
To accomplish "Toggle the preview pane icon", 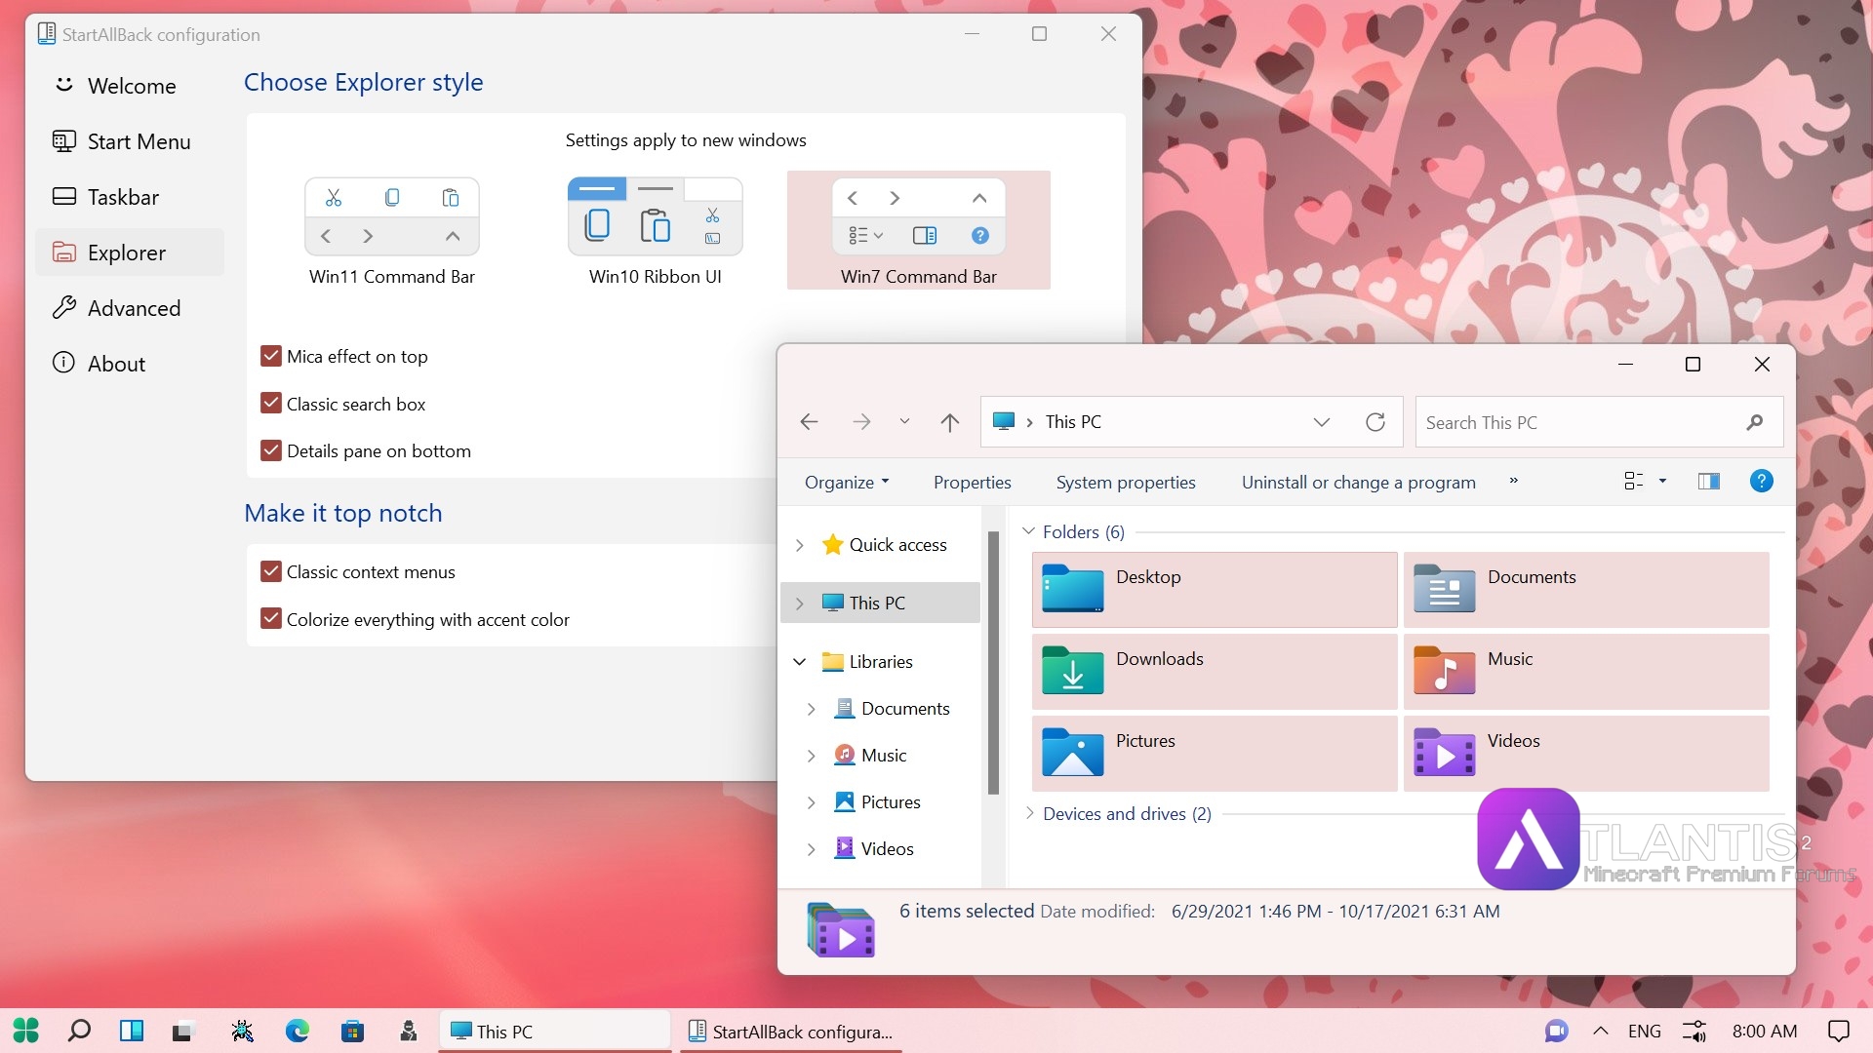I will 1709,481.
